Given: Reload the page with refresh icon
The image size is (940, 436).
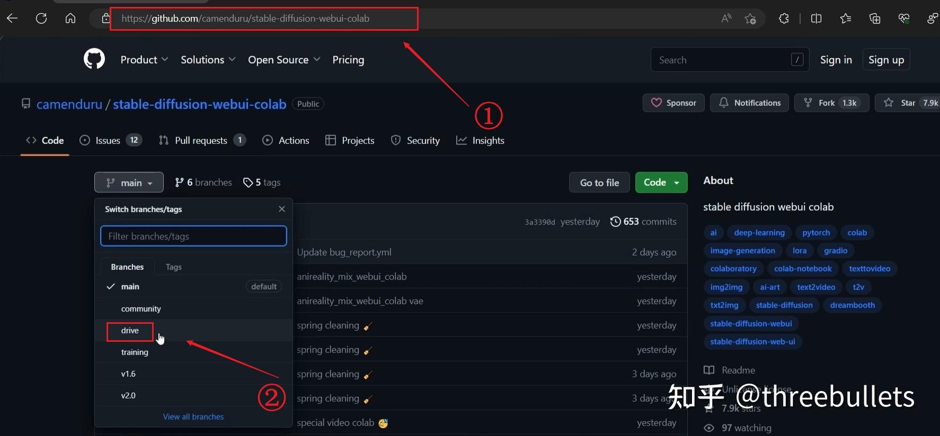Looking at the screenshot, I should coord(41,19).
